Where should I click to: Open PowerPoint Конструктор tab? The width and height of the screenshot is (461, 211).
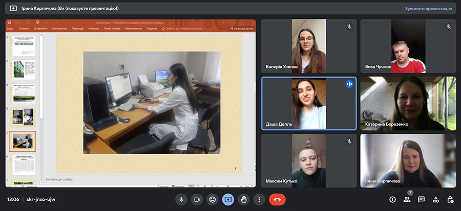(x=60, y=29)
